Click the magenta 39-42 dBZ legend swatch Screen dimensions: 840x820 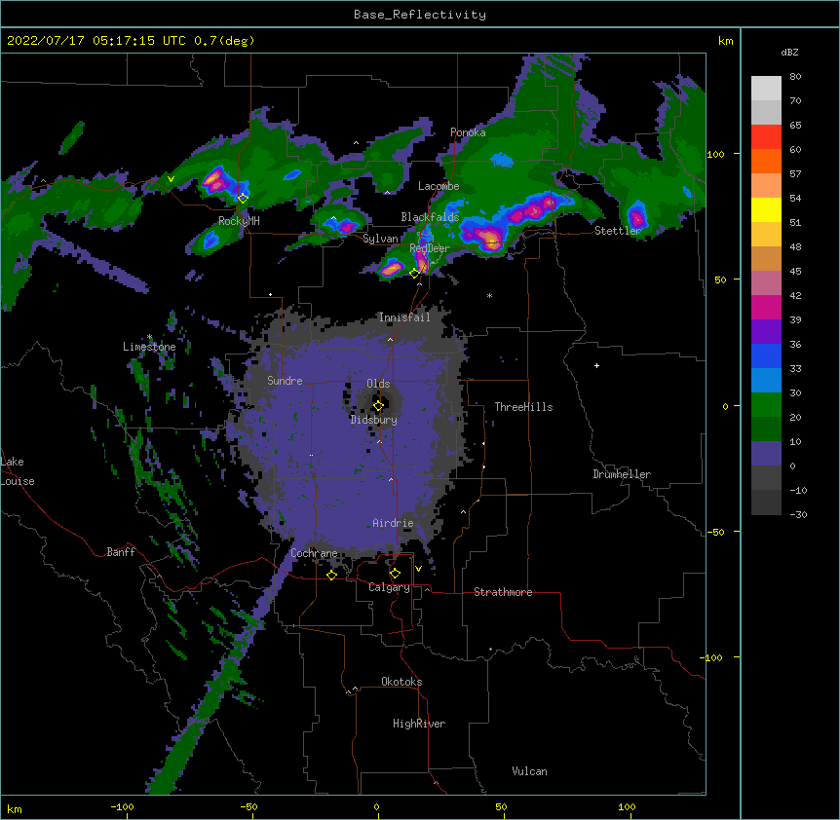click(766, 307)
